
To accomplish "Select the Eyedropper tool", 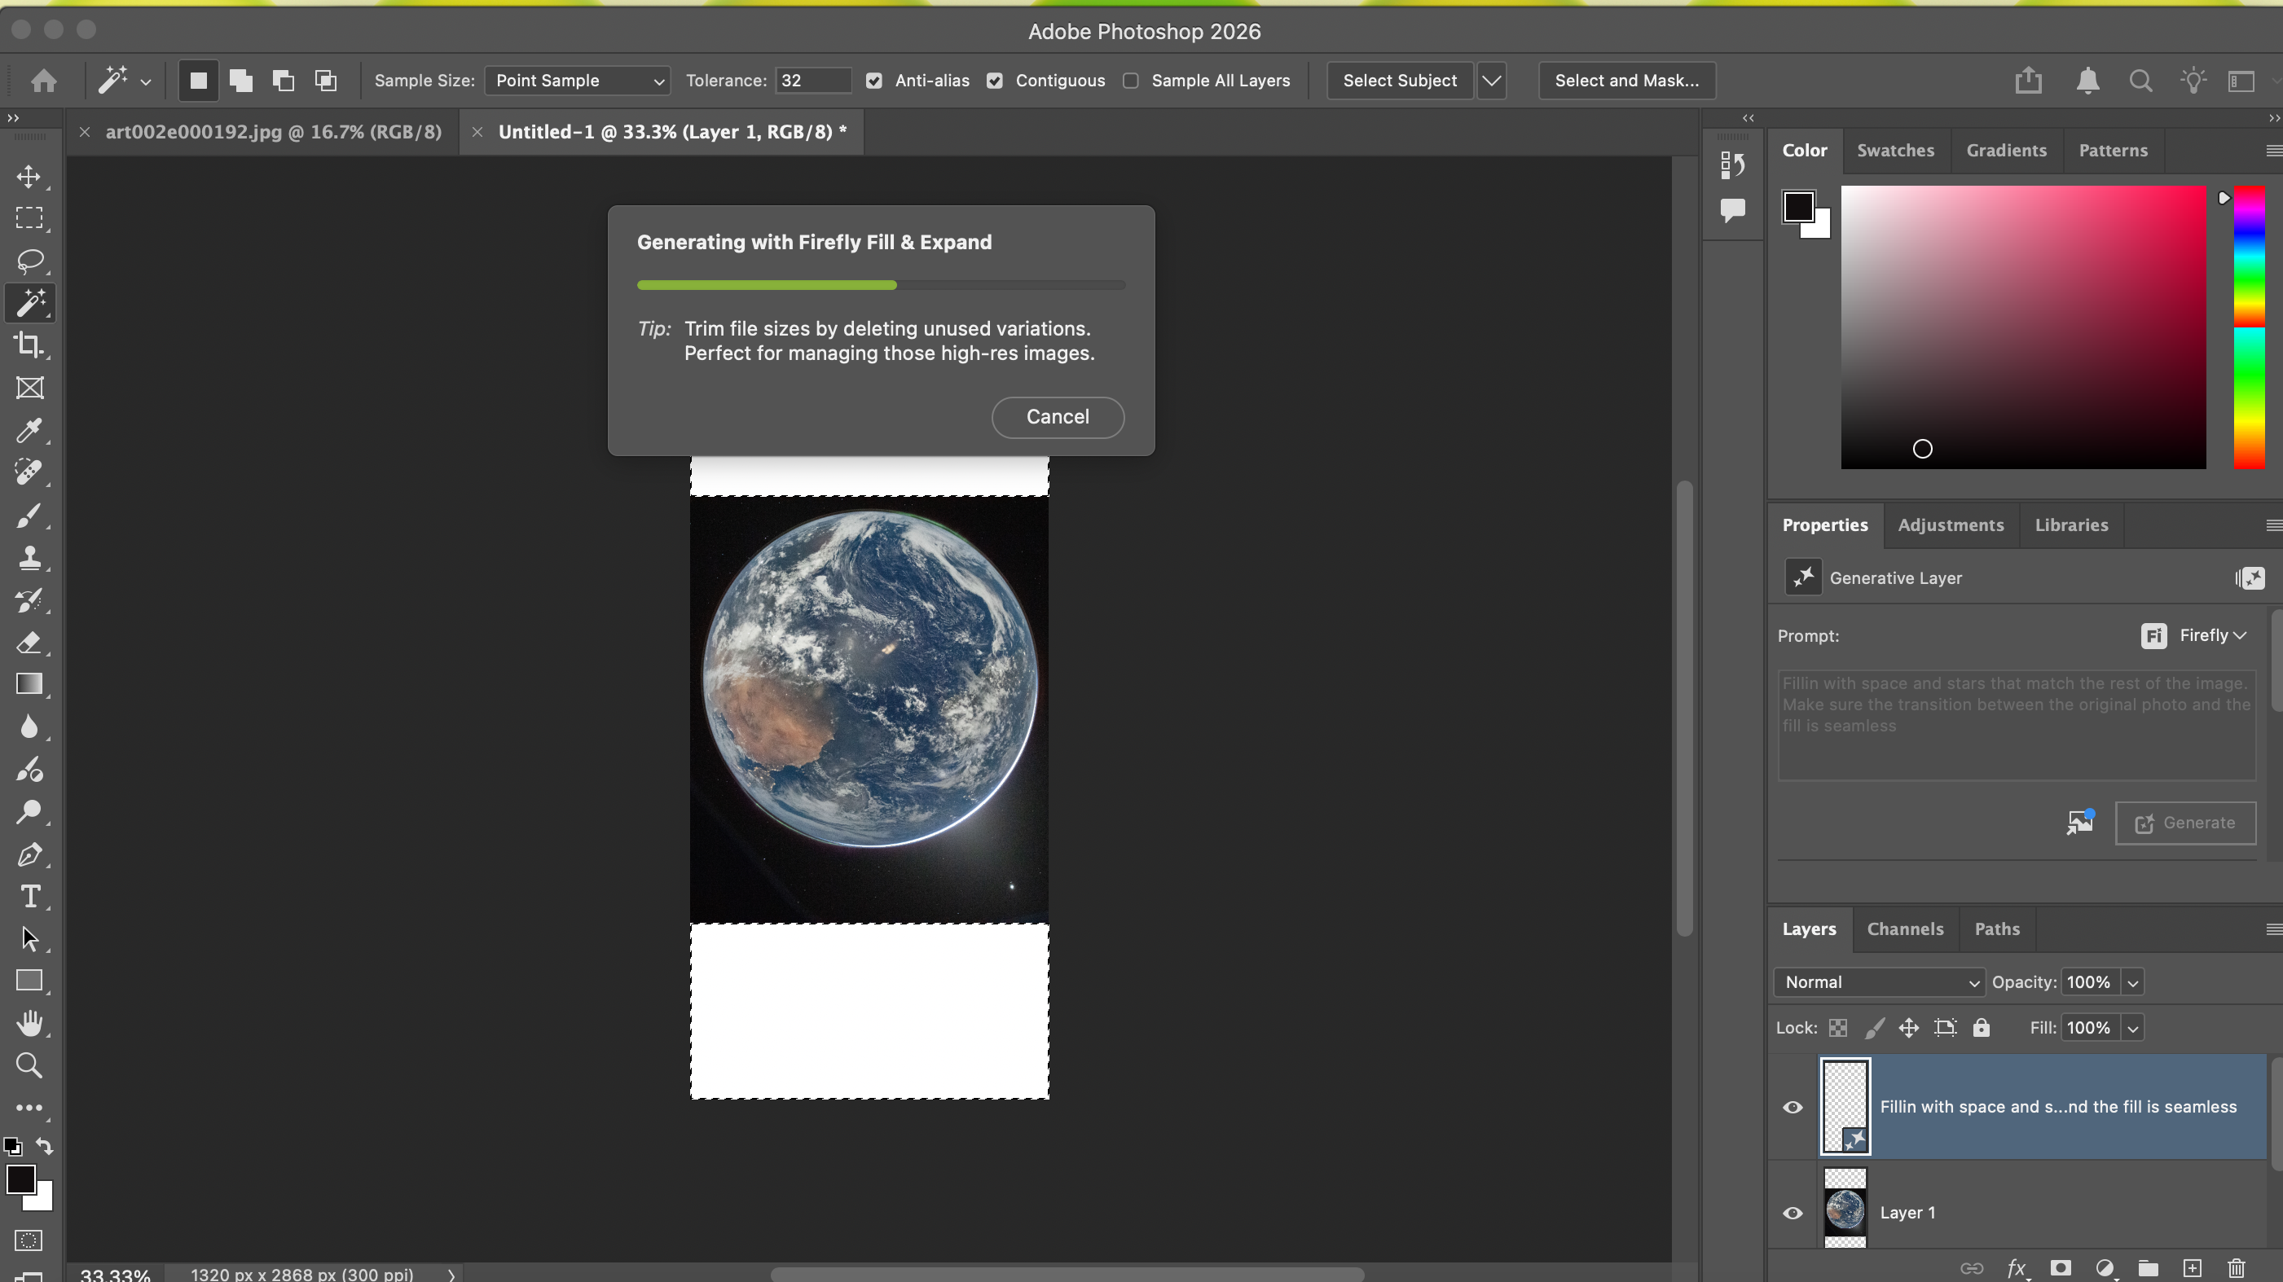I will 30,431.
